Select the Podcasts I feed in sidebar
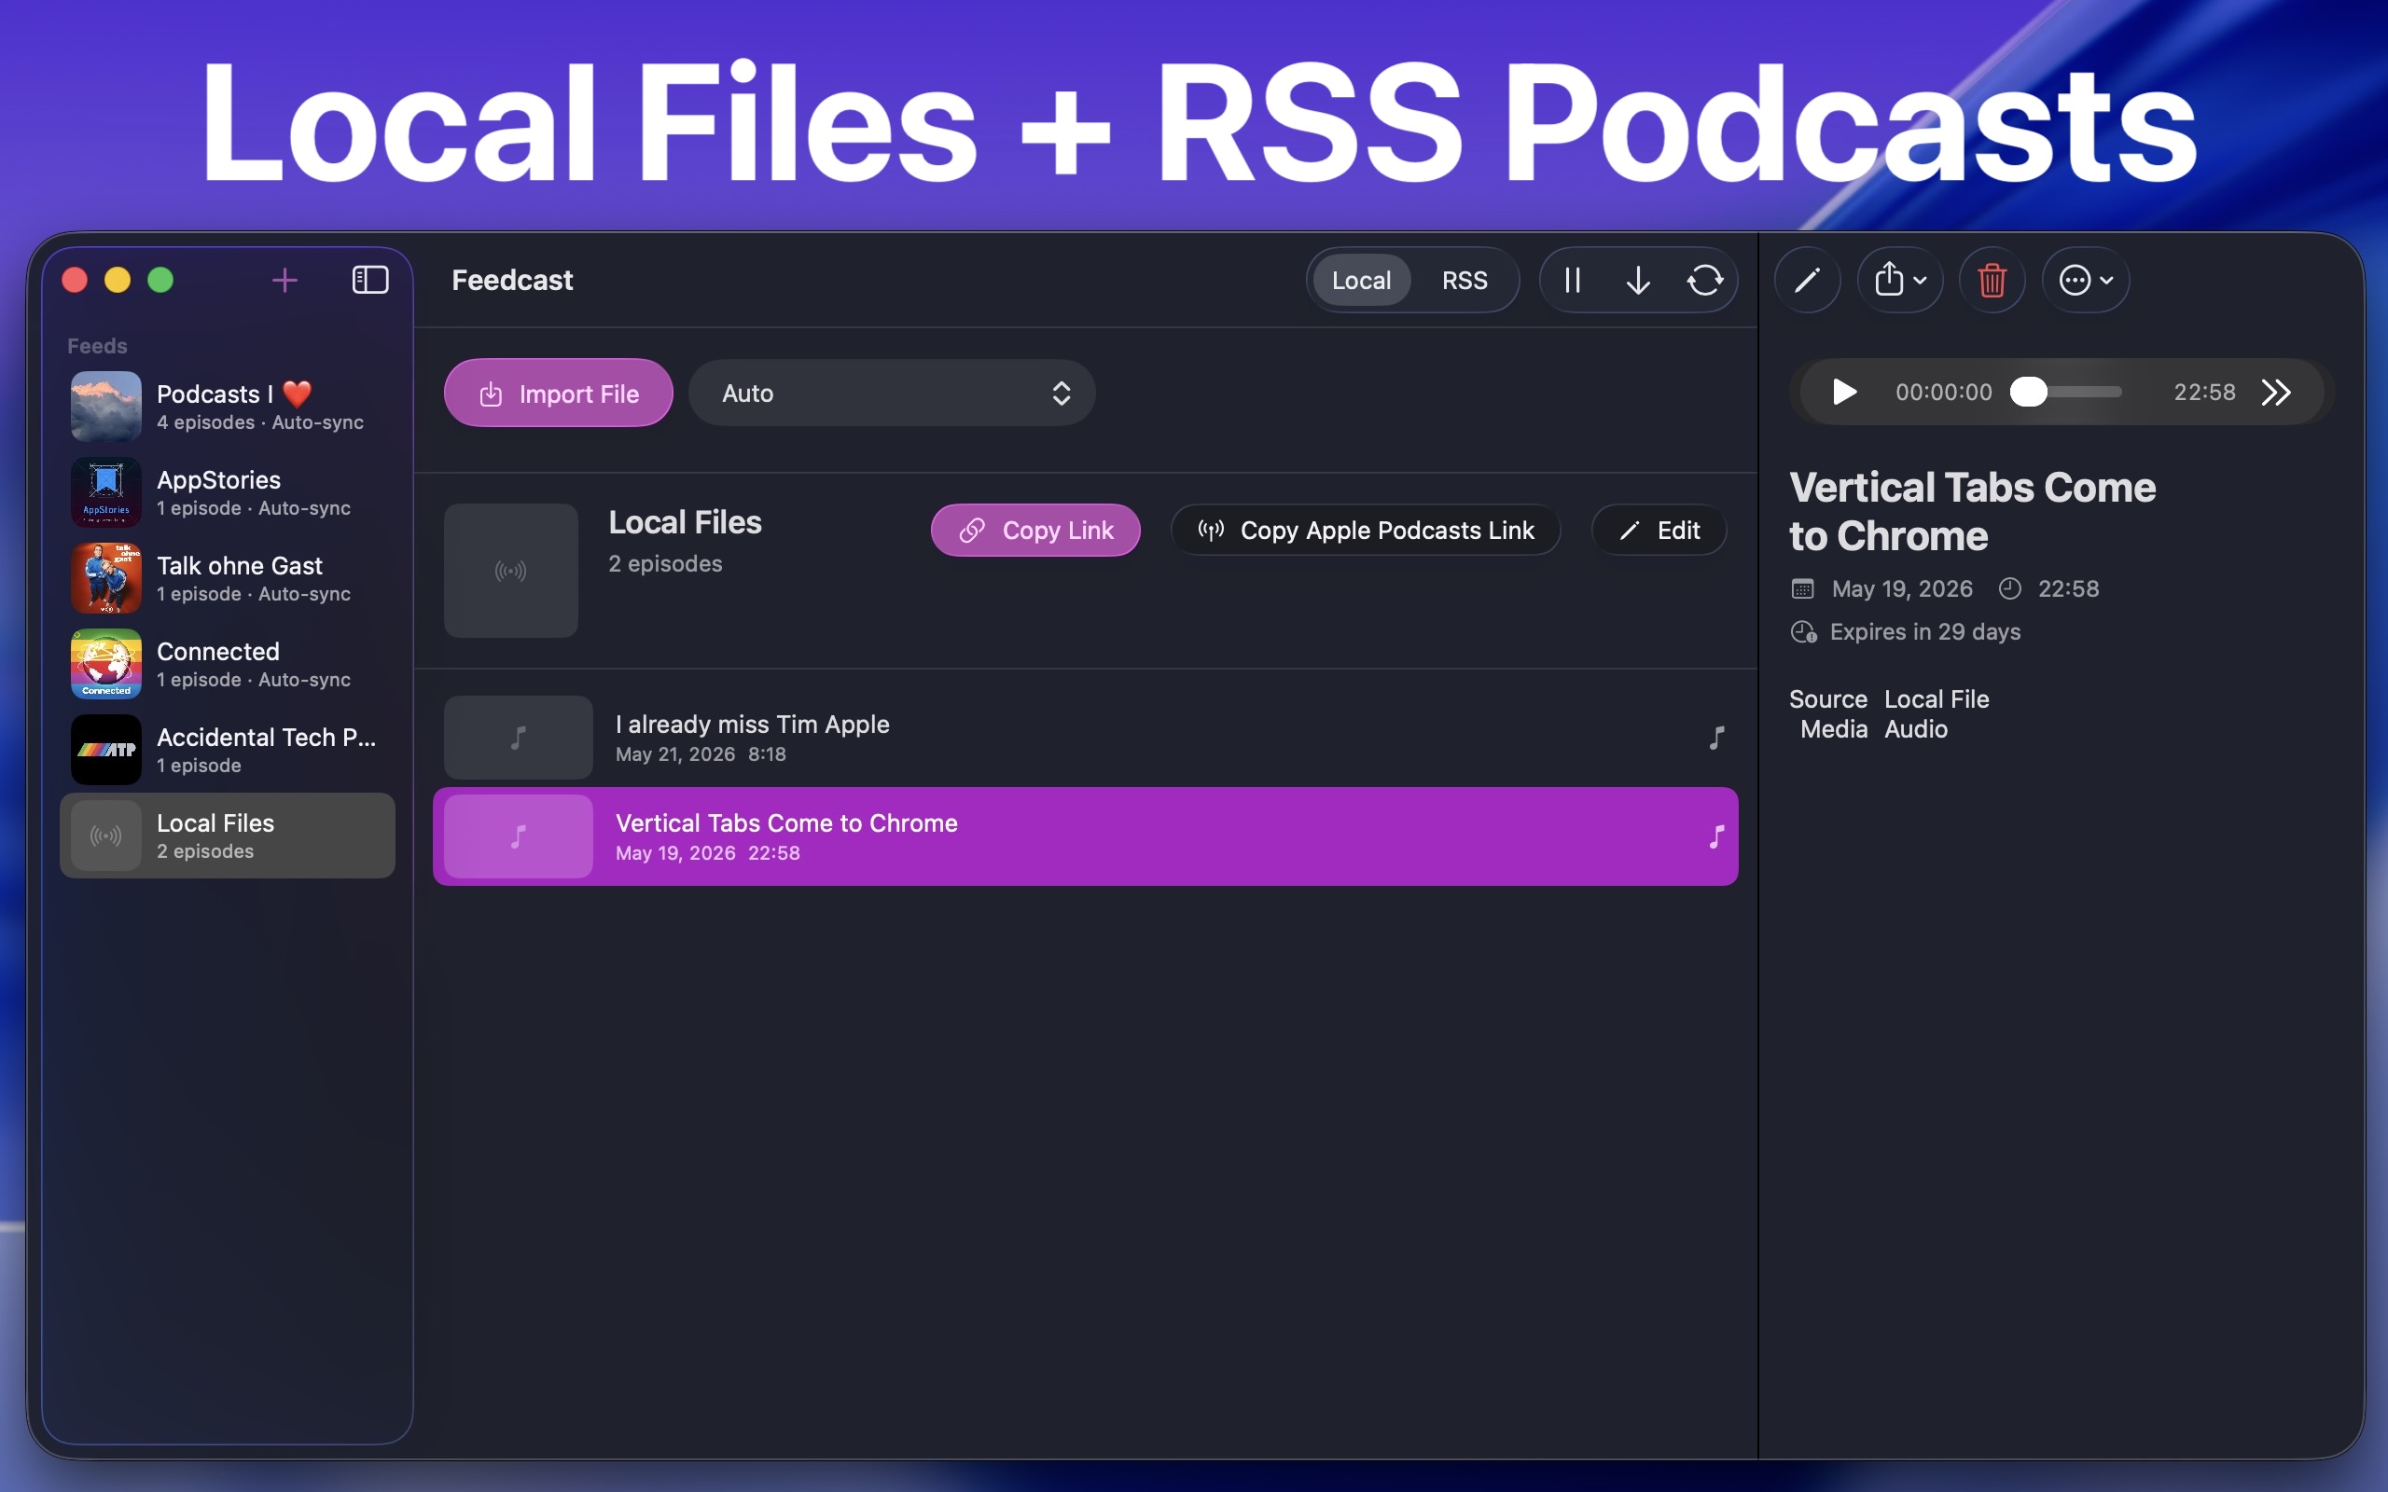 (227, 407)
